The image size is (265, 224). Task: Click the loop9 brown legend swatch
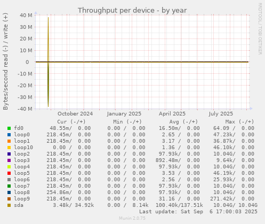click(x=9, y=199)
